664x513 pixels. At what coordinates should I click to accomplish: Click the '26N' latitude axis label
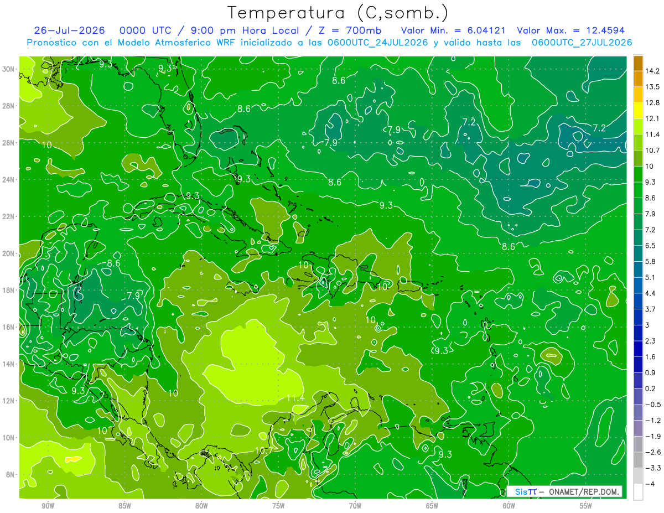pyautogui.click(x=8, y=143)
